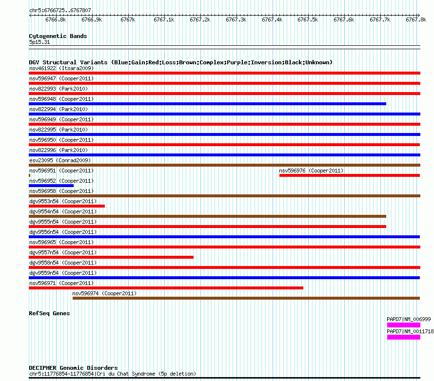Click the blue bar under dgv9556n54
434x381 pixels.
click(224, 237)
